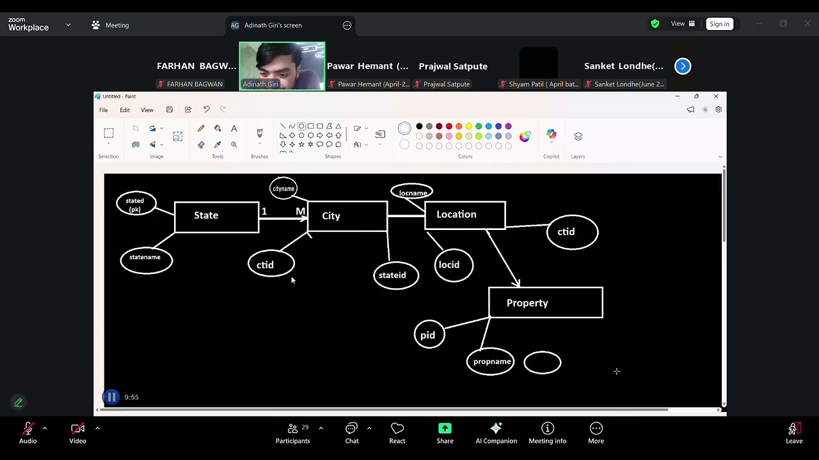Select the Eraser tool
819x460 pixels.
coord(201,144)
